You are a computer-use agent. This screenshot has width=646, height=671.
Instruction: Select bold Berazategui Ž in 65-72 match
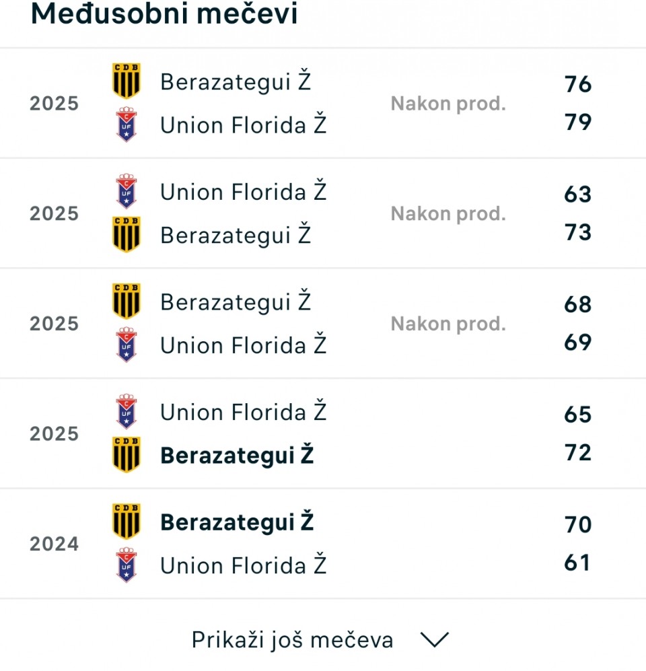pos(237,456)
